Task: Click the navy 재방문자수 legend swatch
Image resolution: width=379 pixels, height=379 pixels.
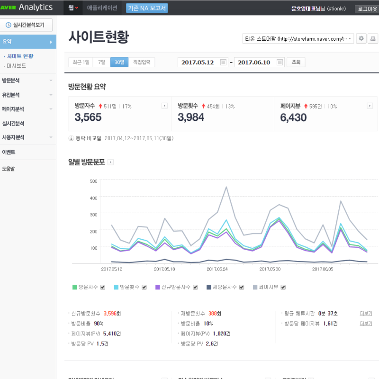Action: [209, 287]
